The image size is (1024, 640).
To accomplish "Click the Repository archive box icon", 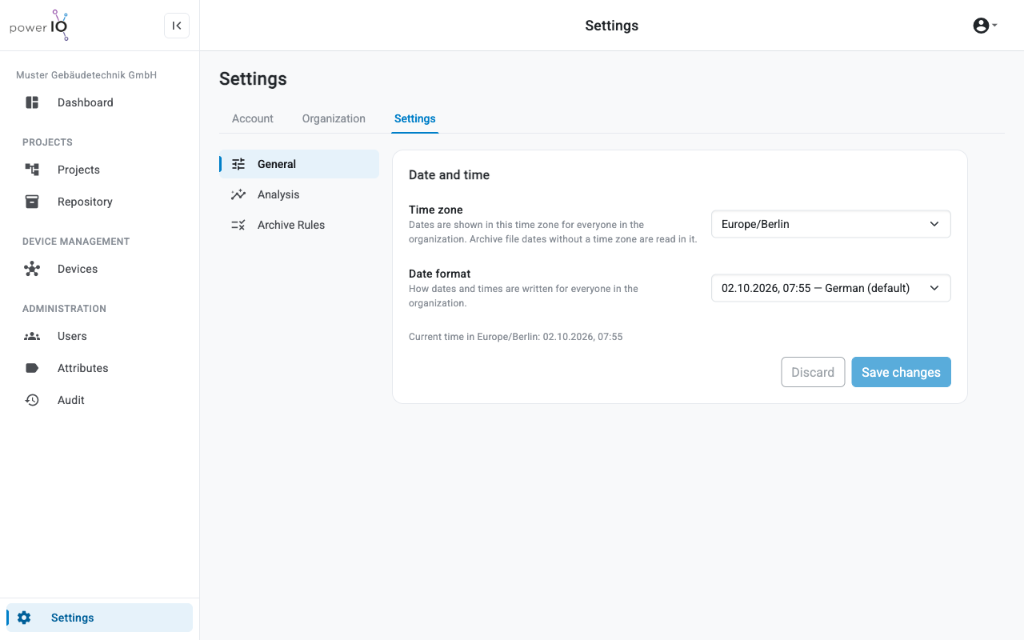I will click(x=32, y=202).
